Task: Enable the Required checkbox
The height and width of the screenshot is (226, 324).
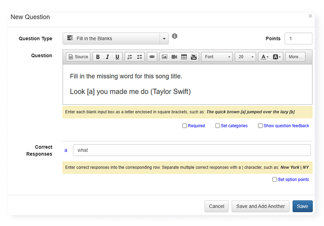Action: (x=185, y=125)
